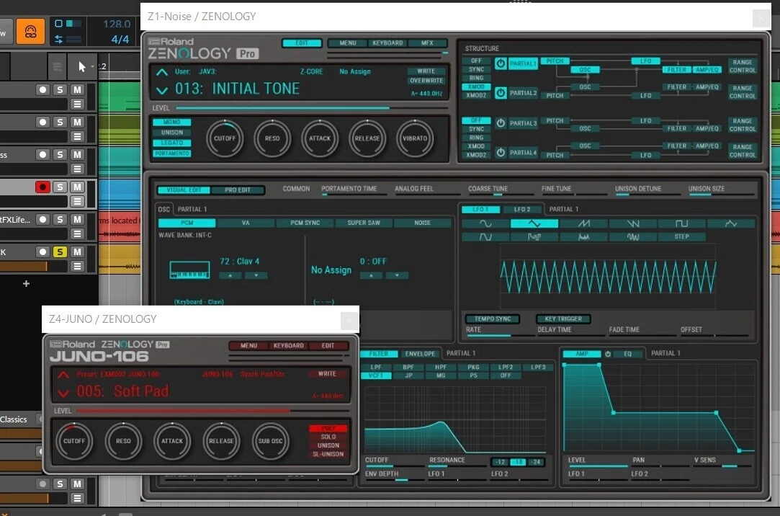Click WRITE in the JUNO-106 window
Image resolution: width=780 pixels, height=516 pixels.
pyautogui.click(x=327, y=374)
